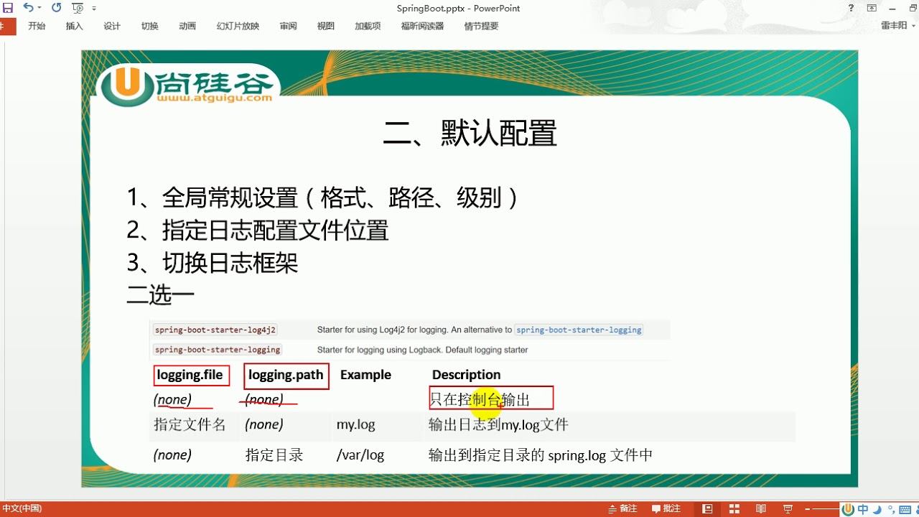Image resolution: width=919 pixels, height=517 pixels.
Task: Toggle the 备注 (Notes) pane button
Action: (x=622, y=508)
